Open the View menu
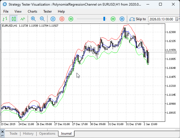The width and height of the screenshot is (180, 138). coord(18,11)
